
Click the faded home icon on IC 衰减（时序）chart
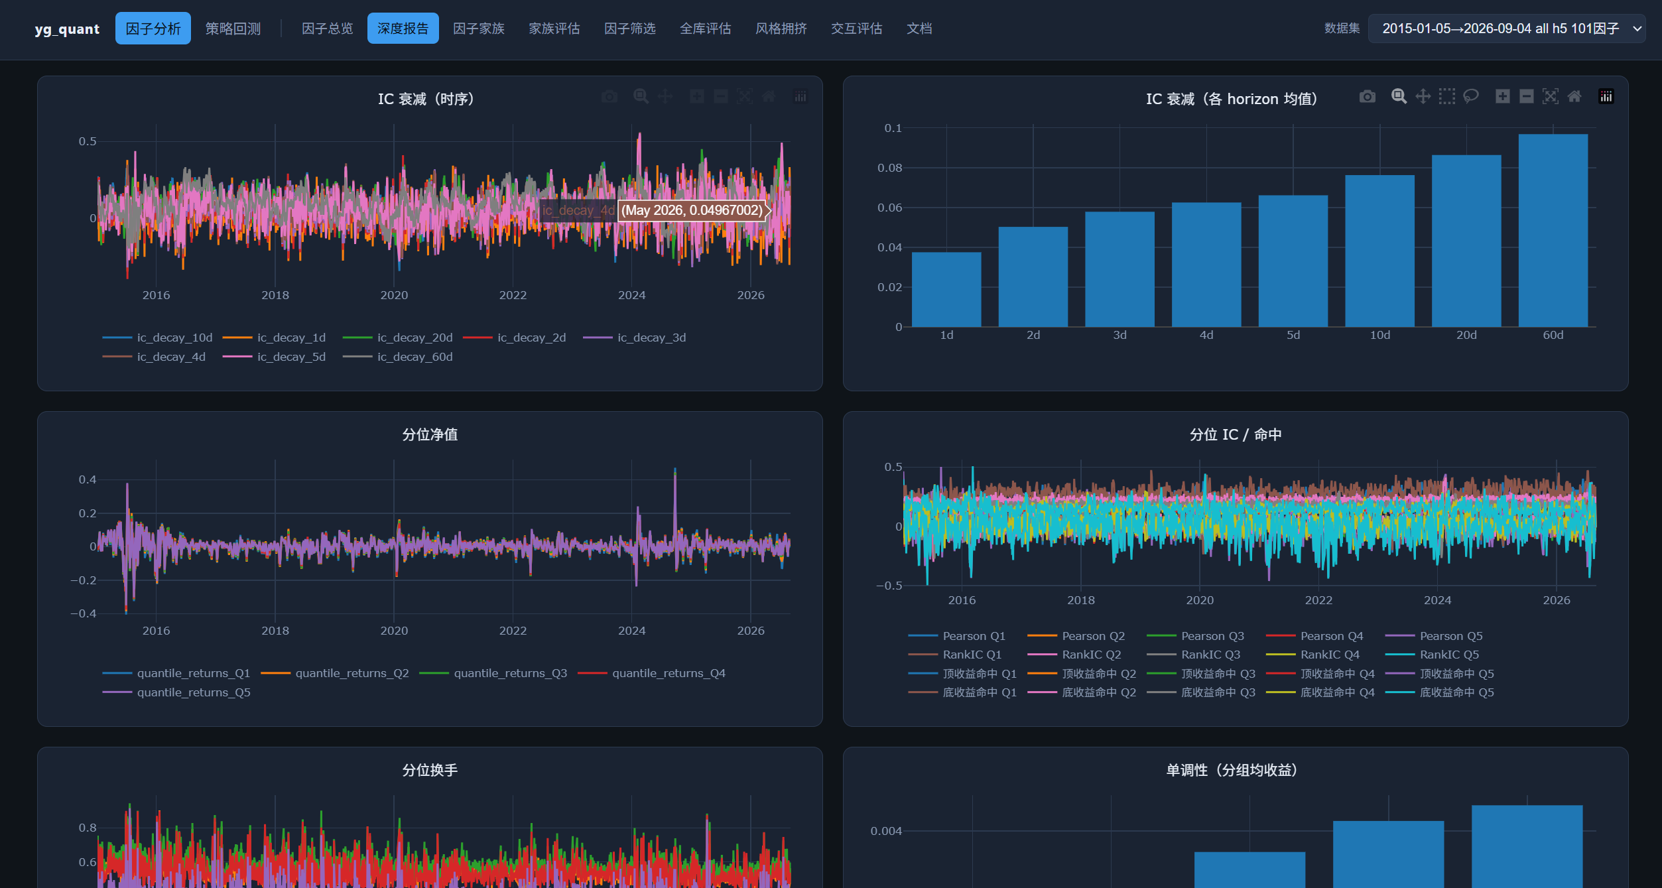click(x=768, y=97)
